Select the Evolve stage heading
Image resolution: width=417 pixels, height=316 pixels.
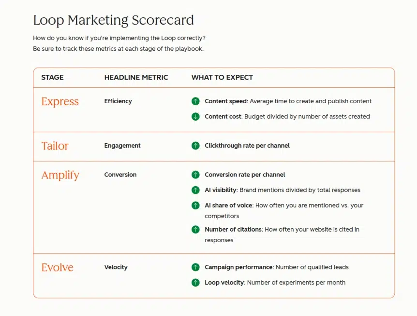coord(57,267)
